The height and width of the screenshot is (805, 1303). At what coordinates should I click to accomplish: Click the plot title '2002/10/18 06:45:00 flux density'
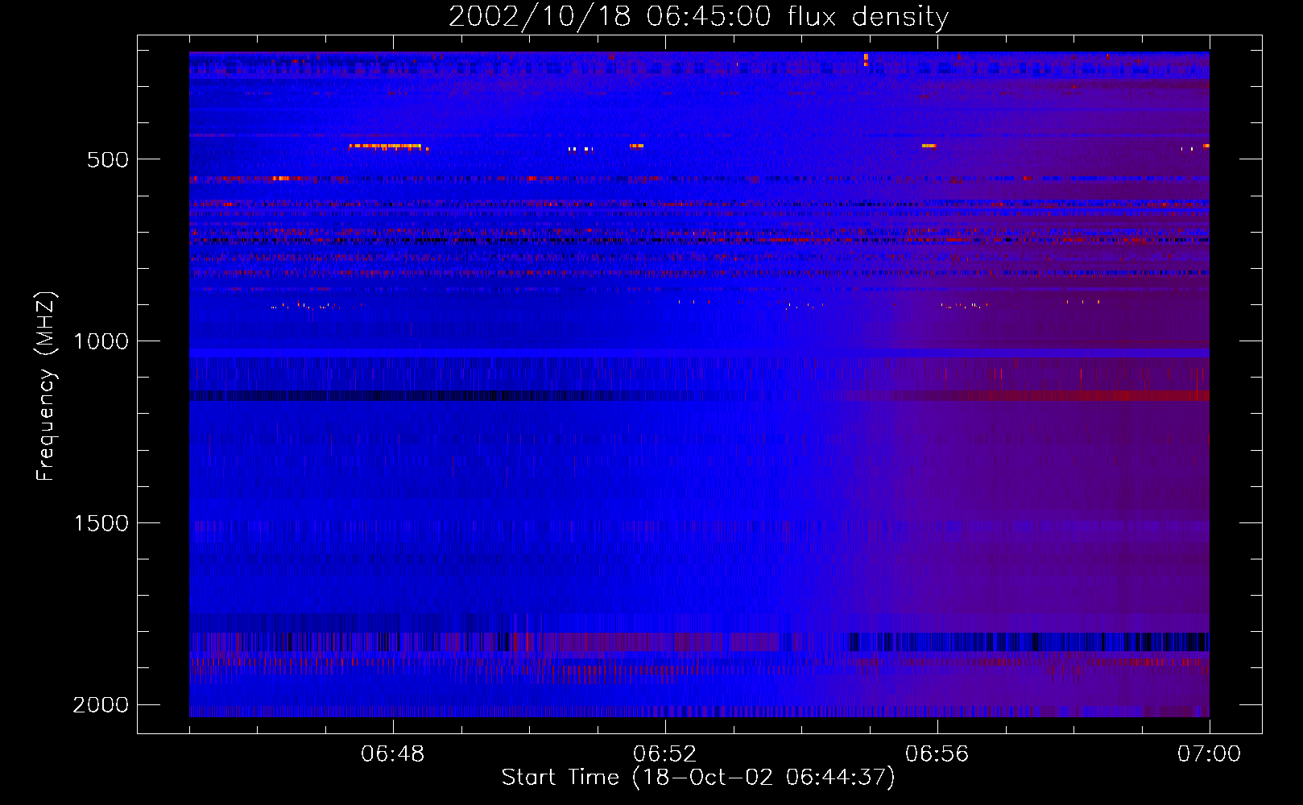[x=698, y=17]
